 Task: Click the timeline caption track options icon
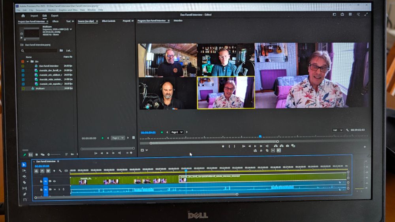point(66,171)
